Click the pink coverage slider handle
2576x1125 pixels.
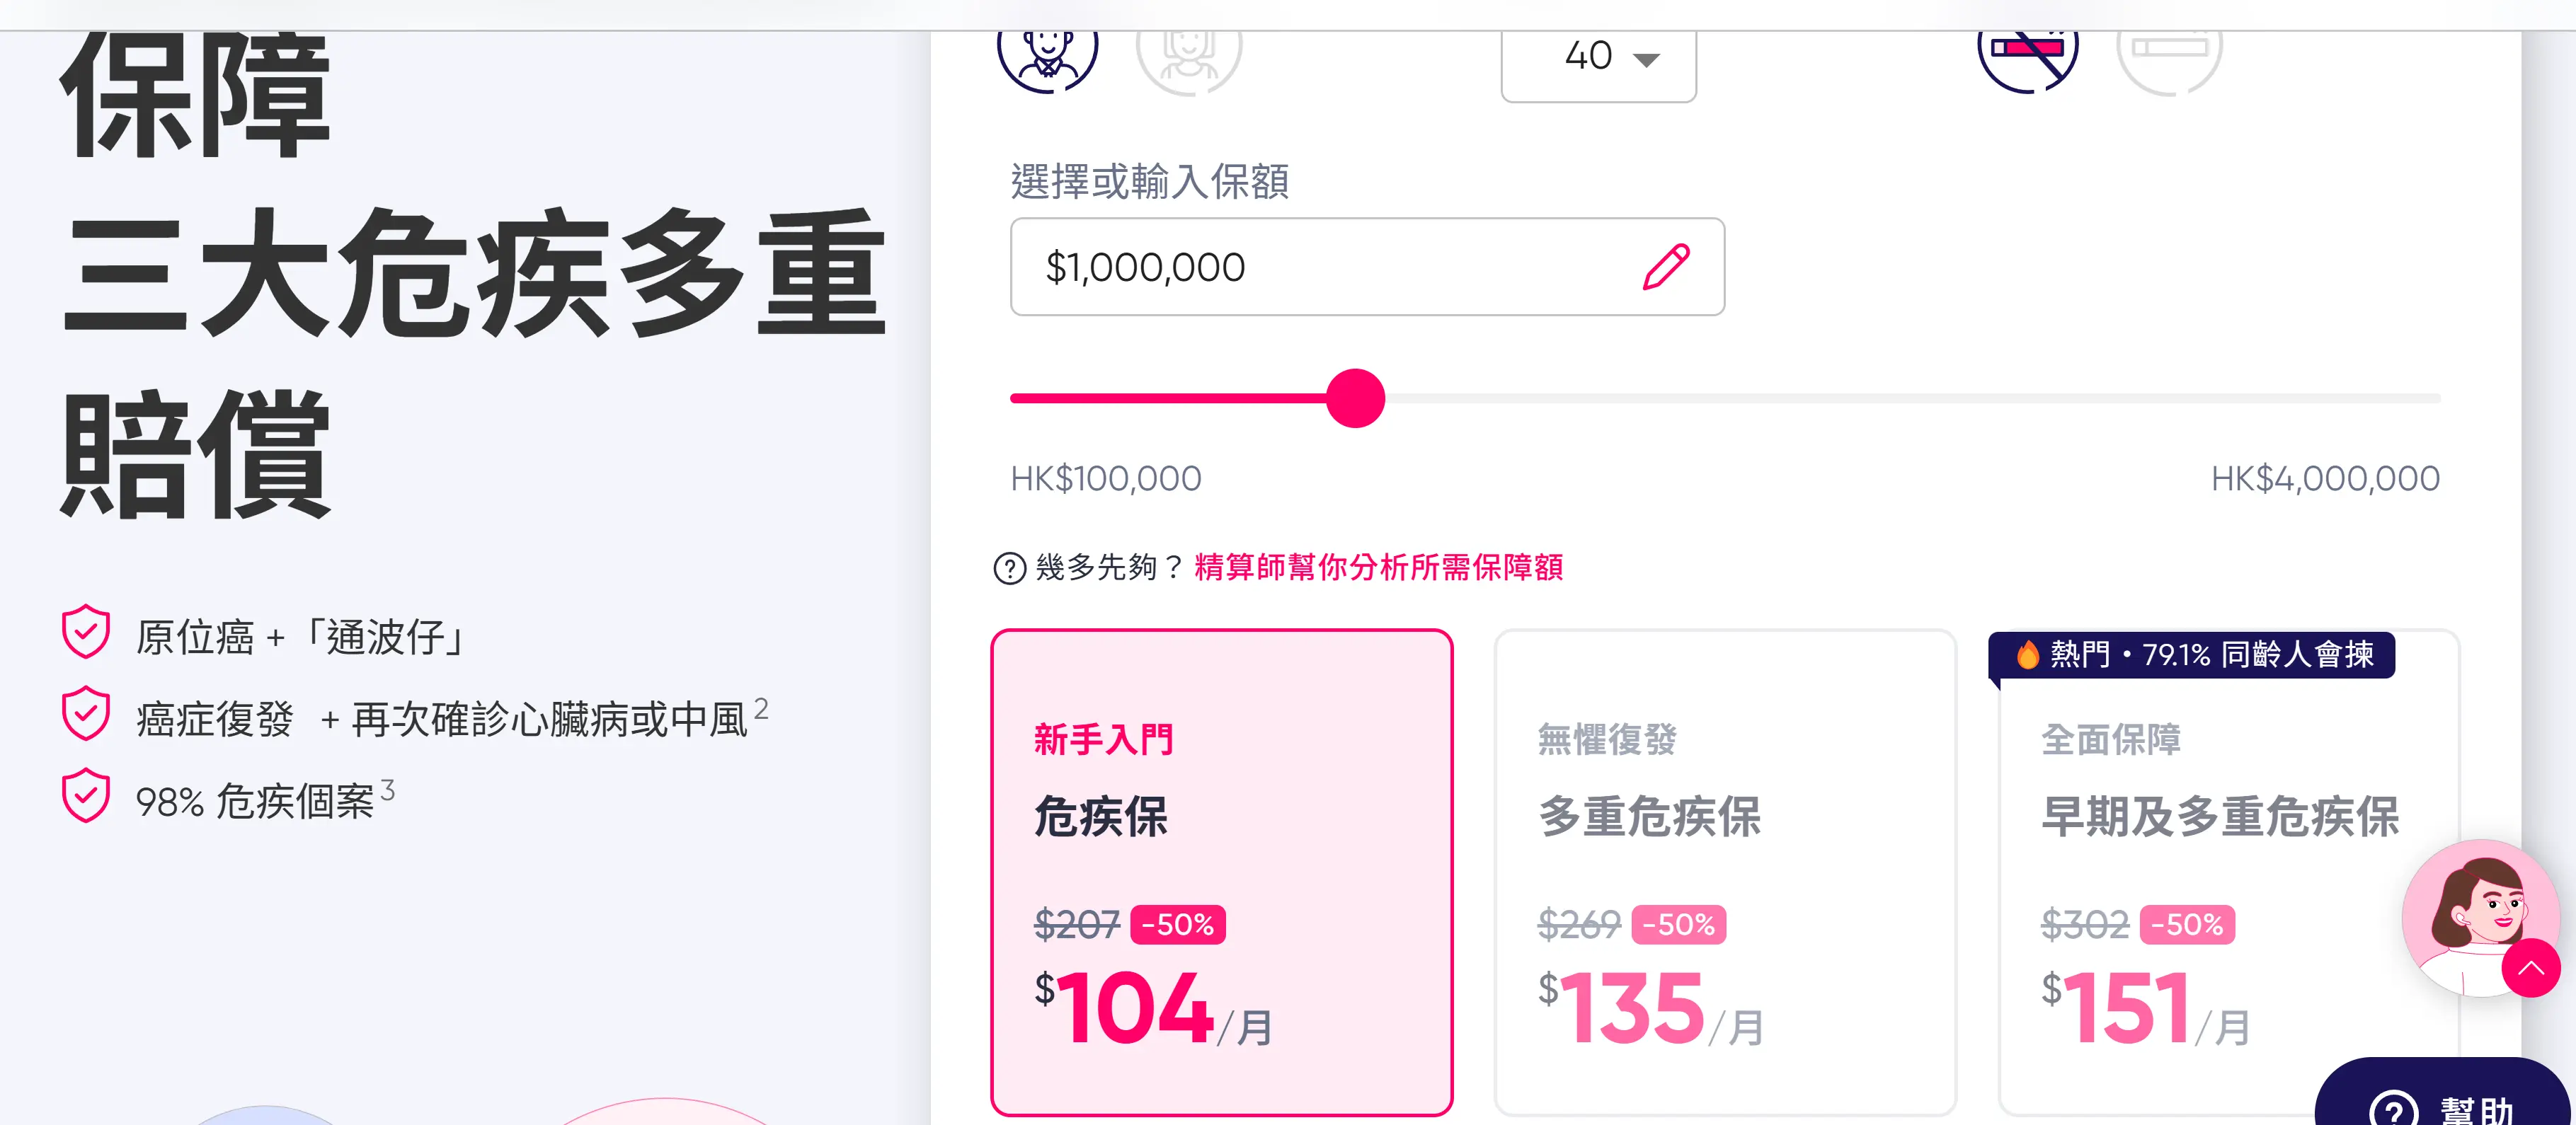click(1355, 398)
